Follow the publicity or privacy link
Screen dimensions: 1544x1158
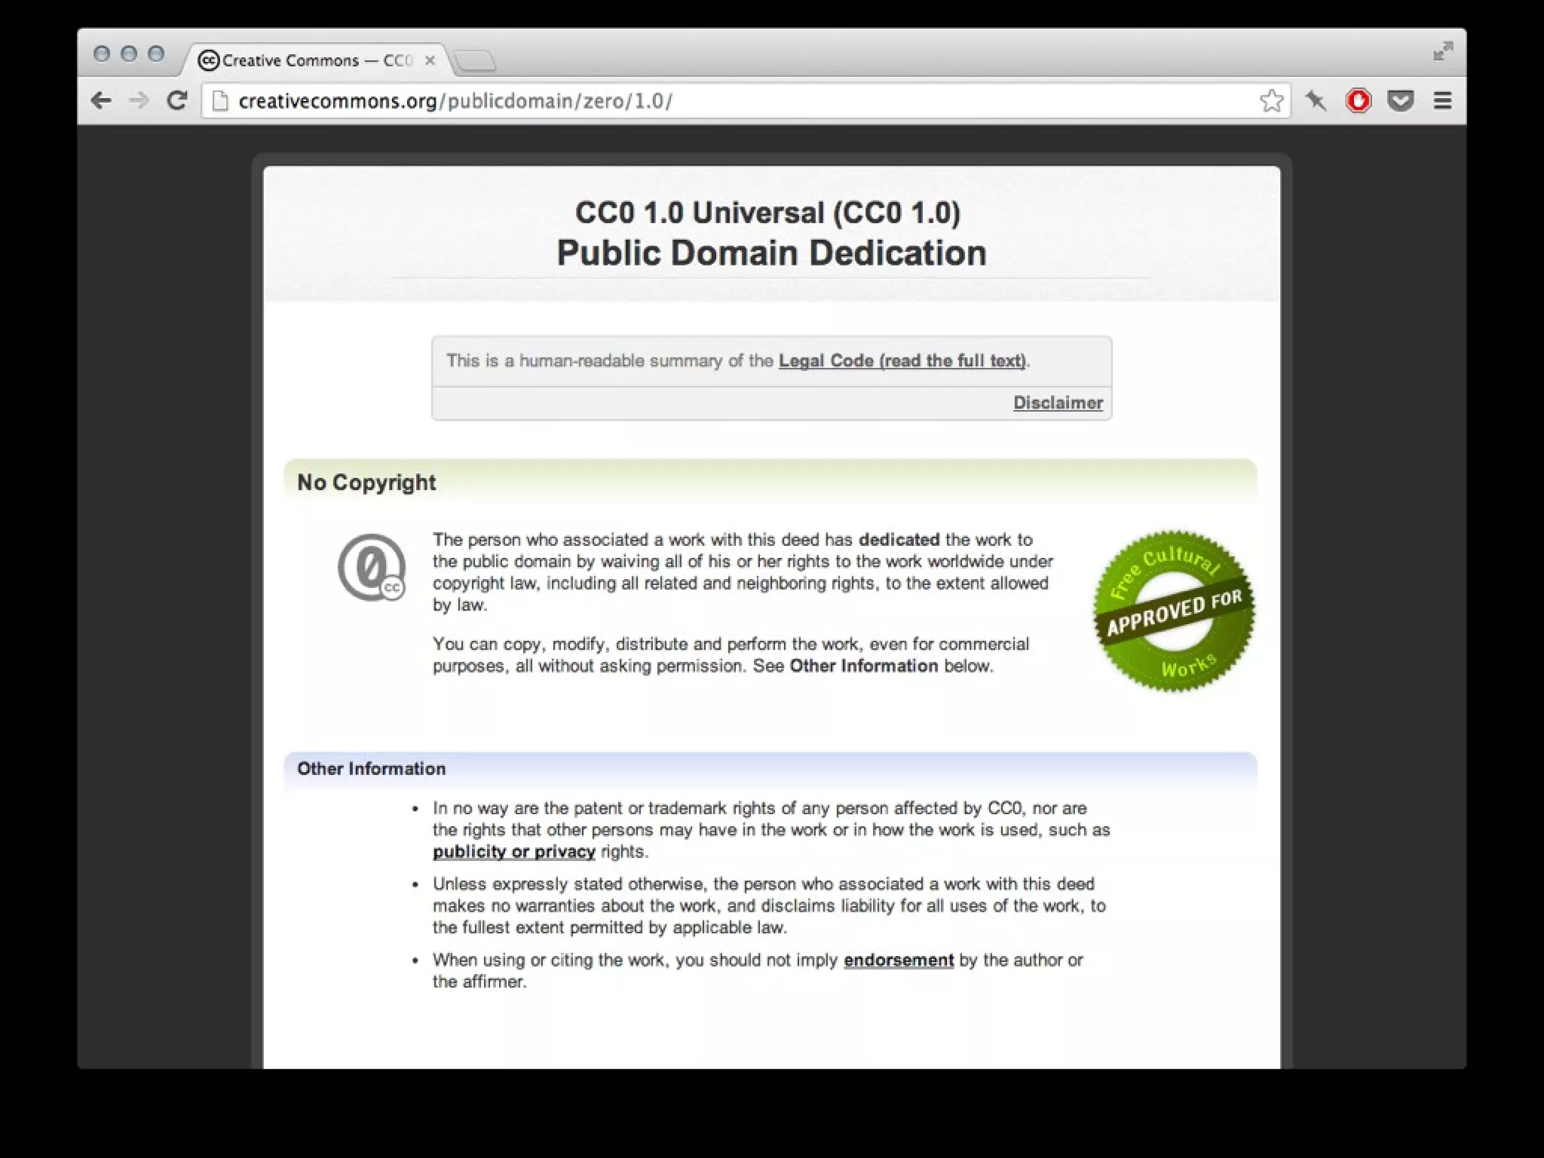513,851
